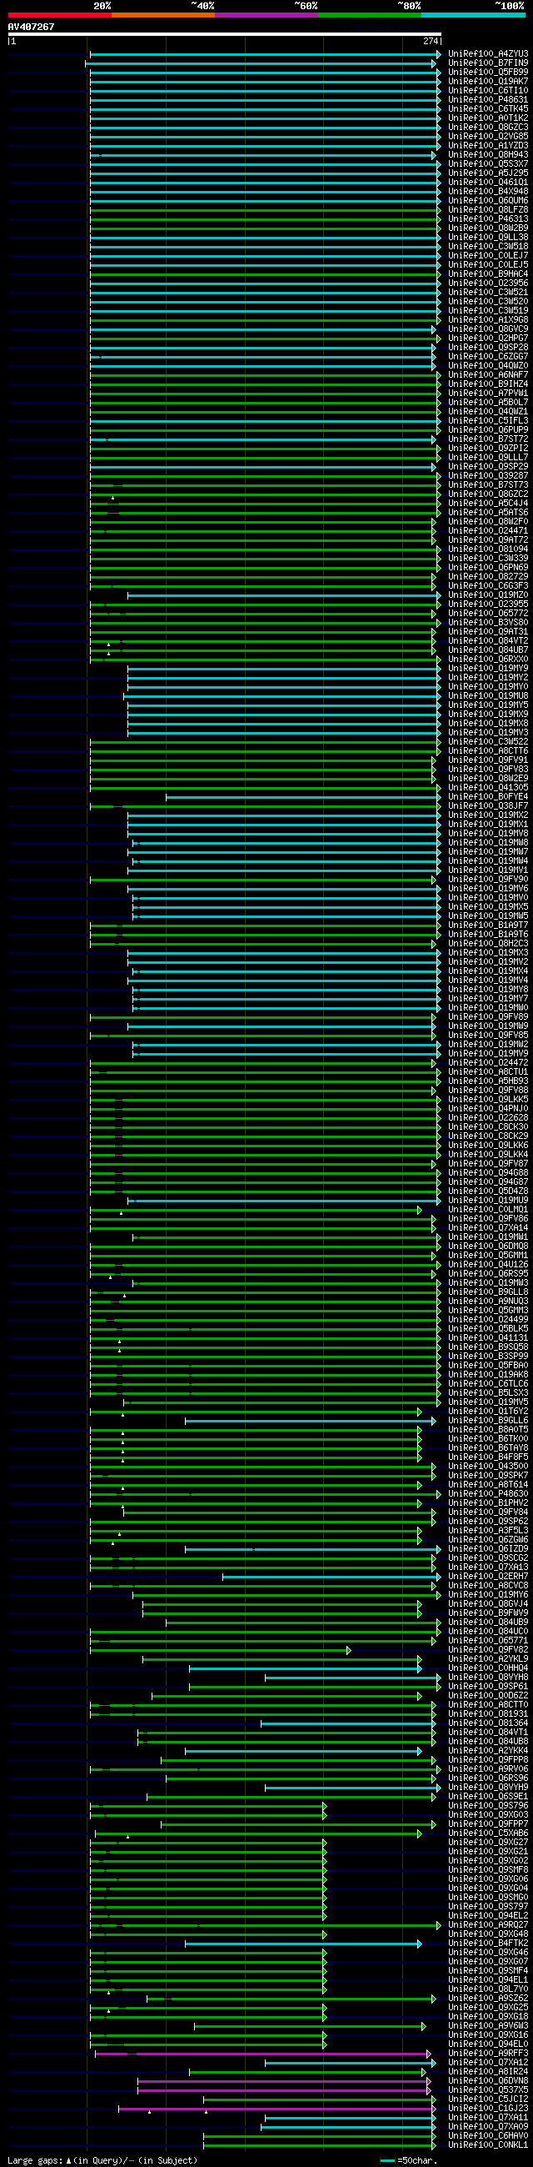Select hit label UniRef100_B4X948
The width and height of the screenshot is (533, 2167).
[488, 192]
